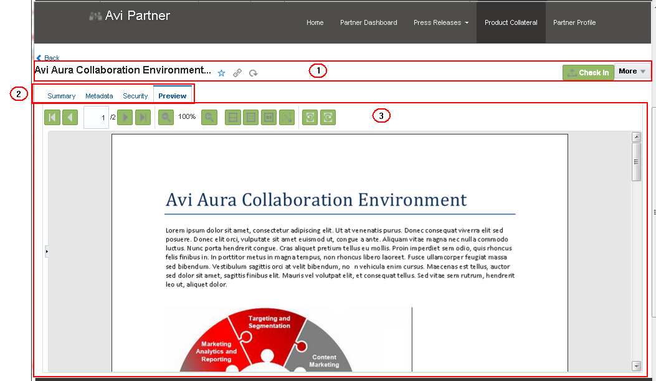
Task: Rotate page counterclockwise
Action: (x=310, y=118)
